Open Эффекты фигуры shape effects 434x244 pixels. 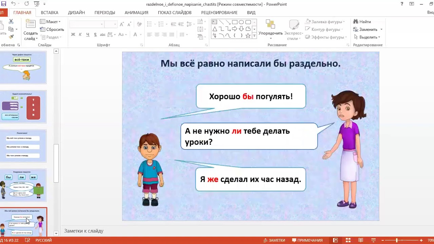pos(326,37)
